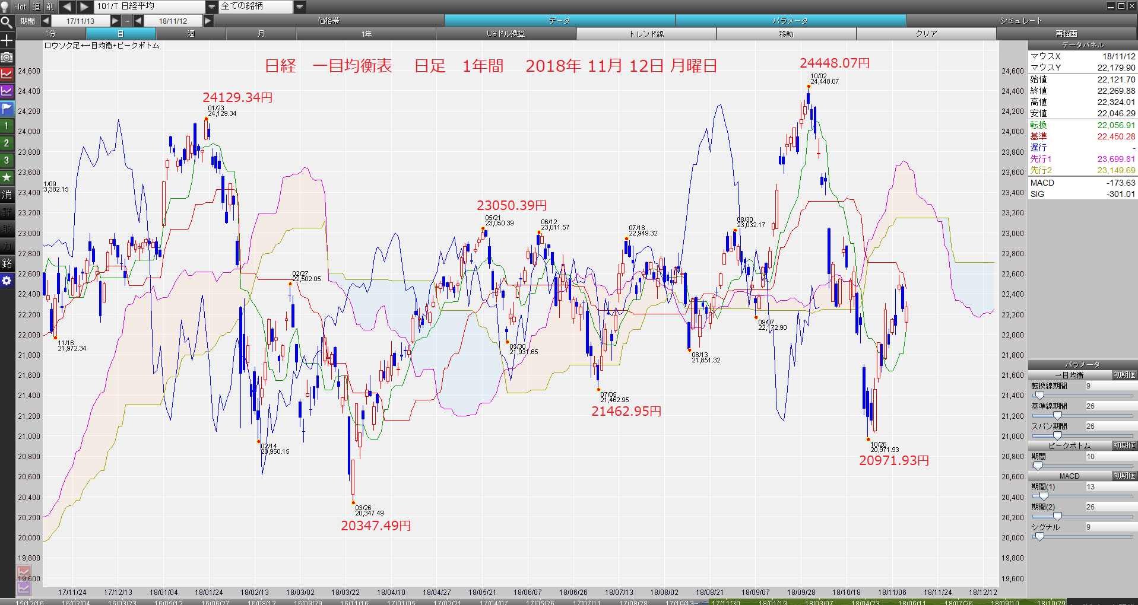This screenshot has width=1138, height=605.
Task: Click the green star favorites icon
Action: point(7,177)
